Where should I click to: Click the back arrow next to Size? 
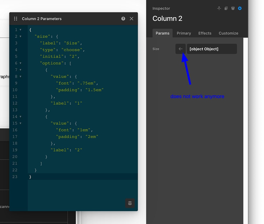(x=180, y=49)
